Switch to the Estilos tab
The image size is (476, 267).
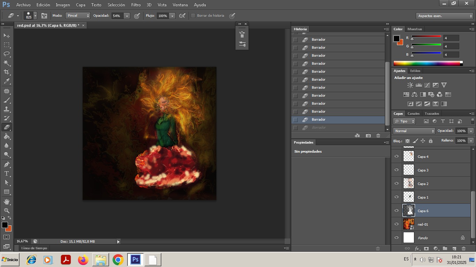click(x=415, y=71)
